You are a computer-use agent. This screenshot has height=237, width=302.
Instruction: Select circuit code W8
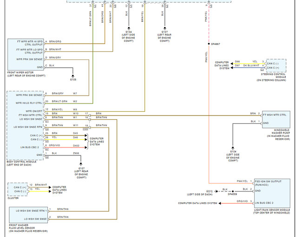click(75, 109)
